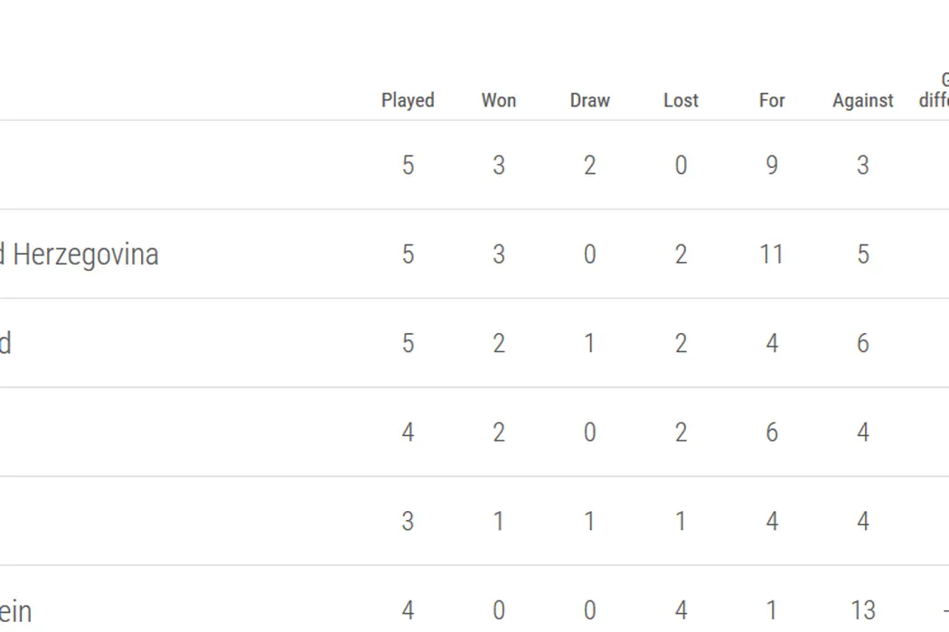Screen dimensions: 949x632
Task: Click the For value 6 in fourth row
Action: 772,432
